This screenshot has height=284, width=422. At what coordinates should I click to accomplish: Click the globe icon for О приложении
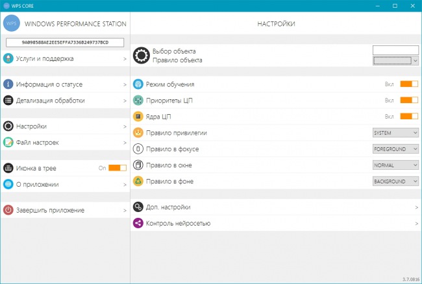click(x=8, y=184)
